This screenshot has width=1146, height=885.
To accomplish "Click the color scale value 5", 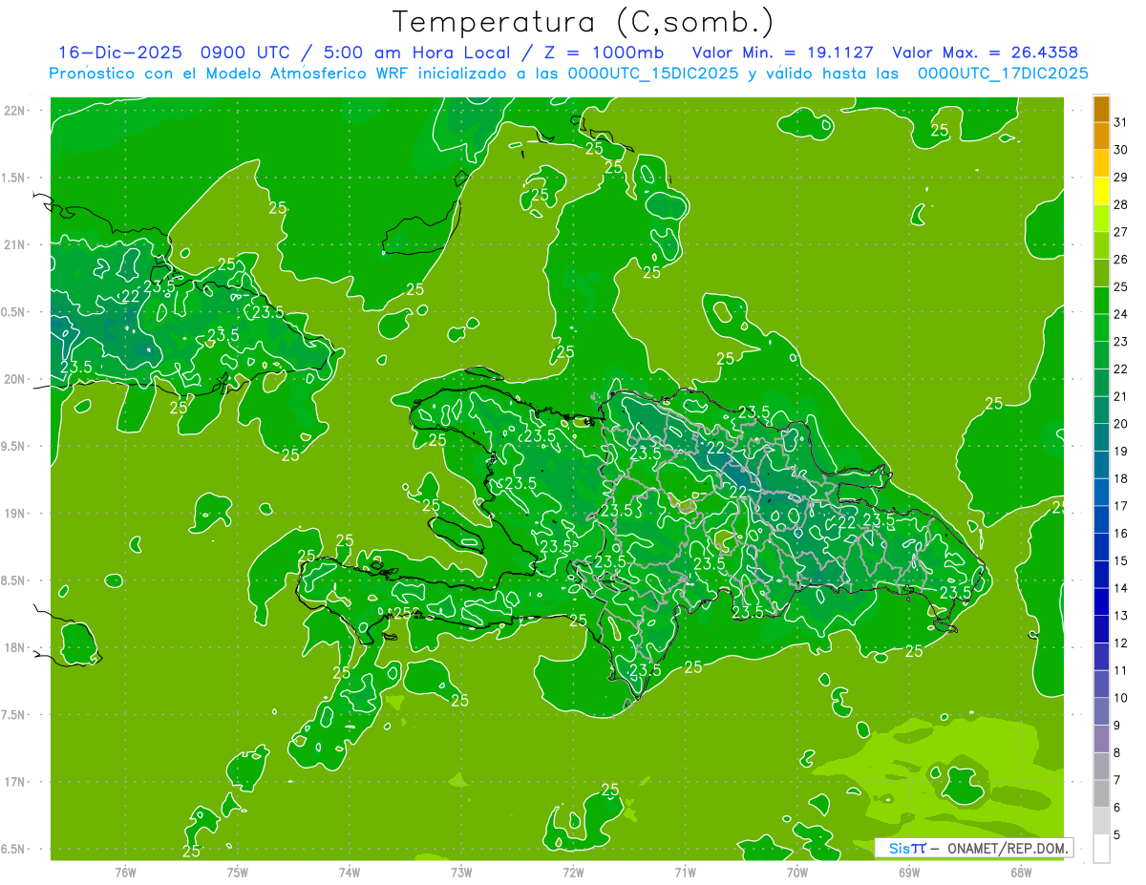I will [x=1117, y=834].
